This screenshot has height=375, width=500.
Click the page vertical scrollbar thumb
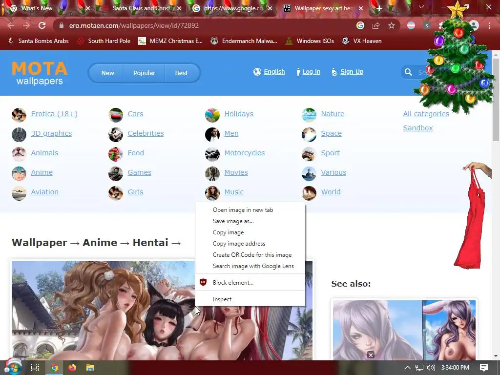click(x=496, y=99)
